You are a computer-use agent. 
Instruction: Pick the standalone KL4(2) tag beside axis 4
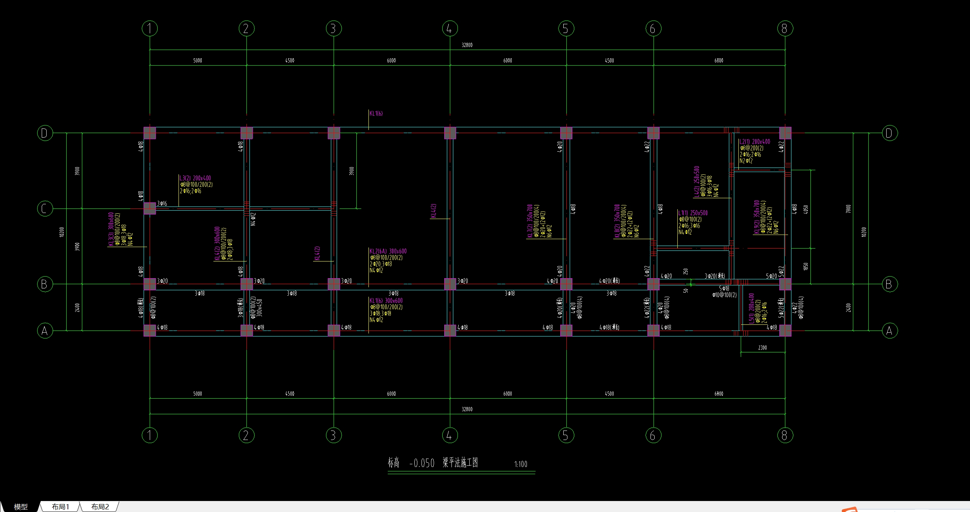[433, 211]
